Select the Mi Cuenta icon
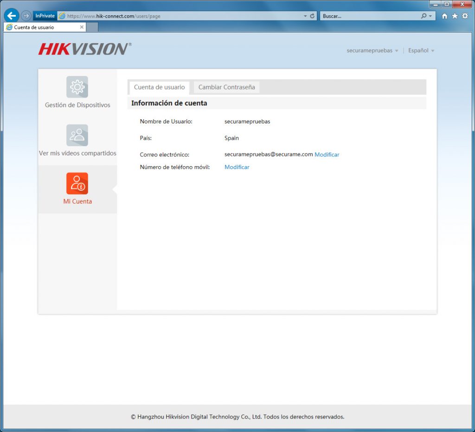 77,183
